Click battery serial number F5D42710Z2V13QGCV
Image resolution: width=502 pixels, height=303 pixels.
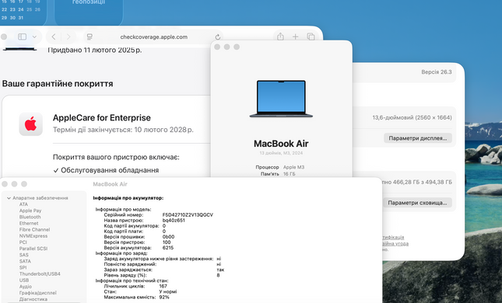[x=188, y=214]
